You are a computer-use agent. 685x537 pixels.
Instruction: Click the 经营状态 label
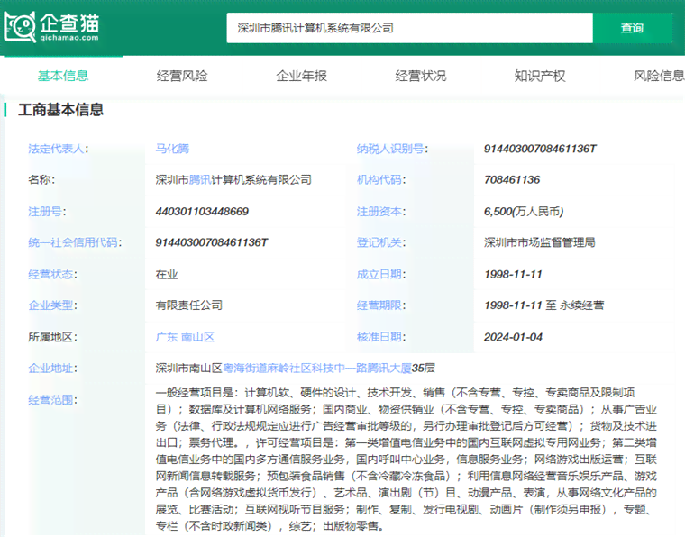50,275
